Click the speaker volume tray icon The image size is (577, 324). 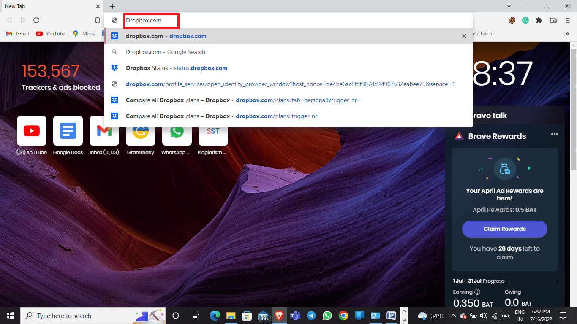click(483, 316)
